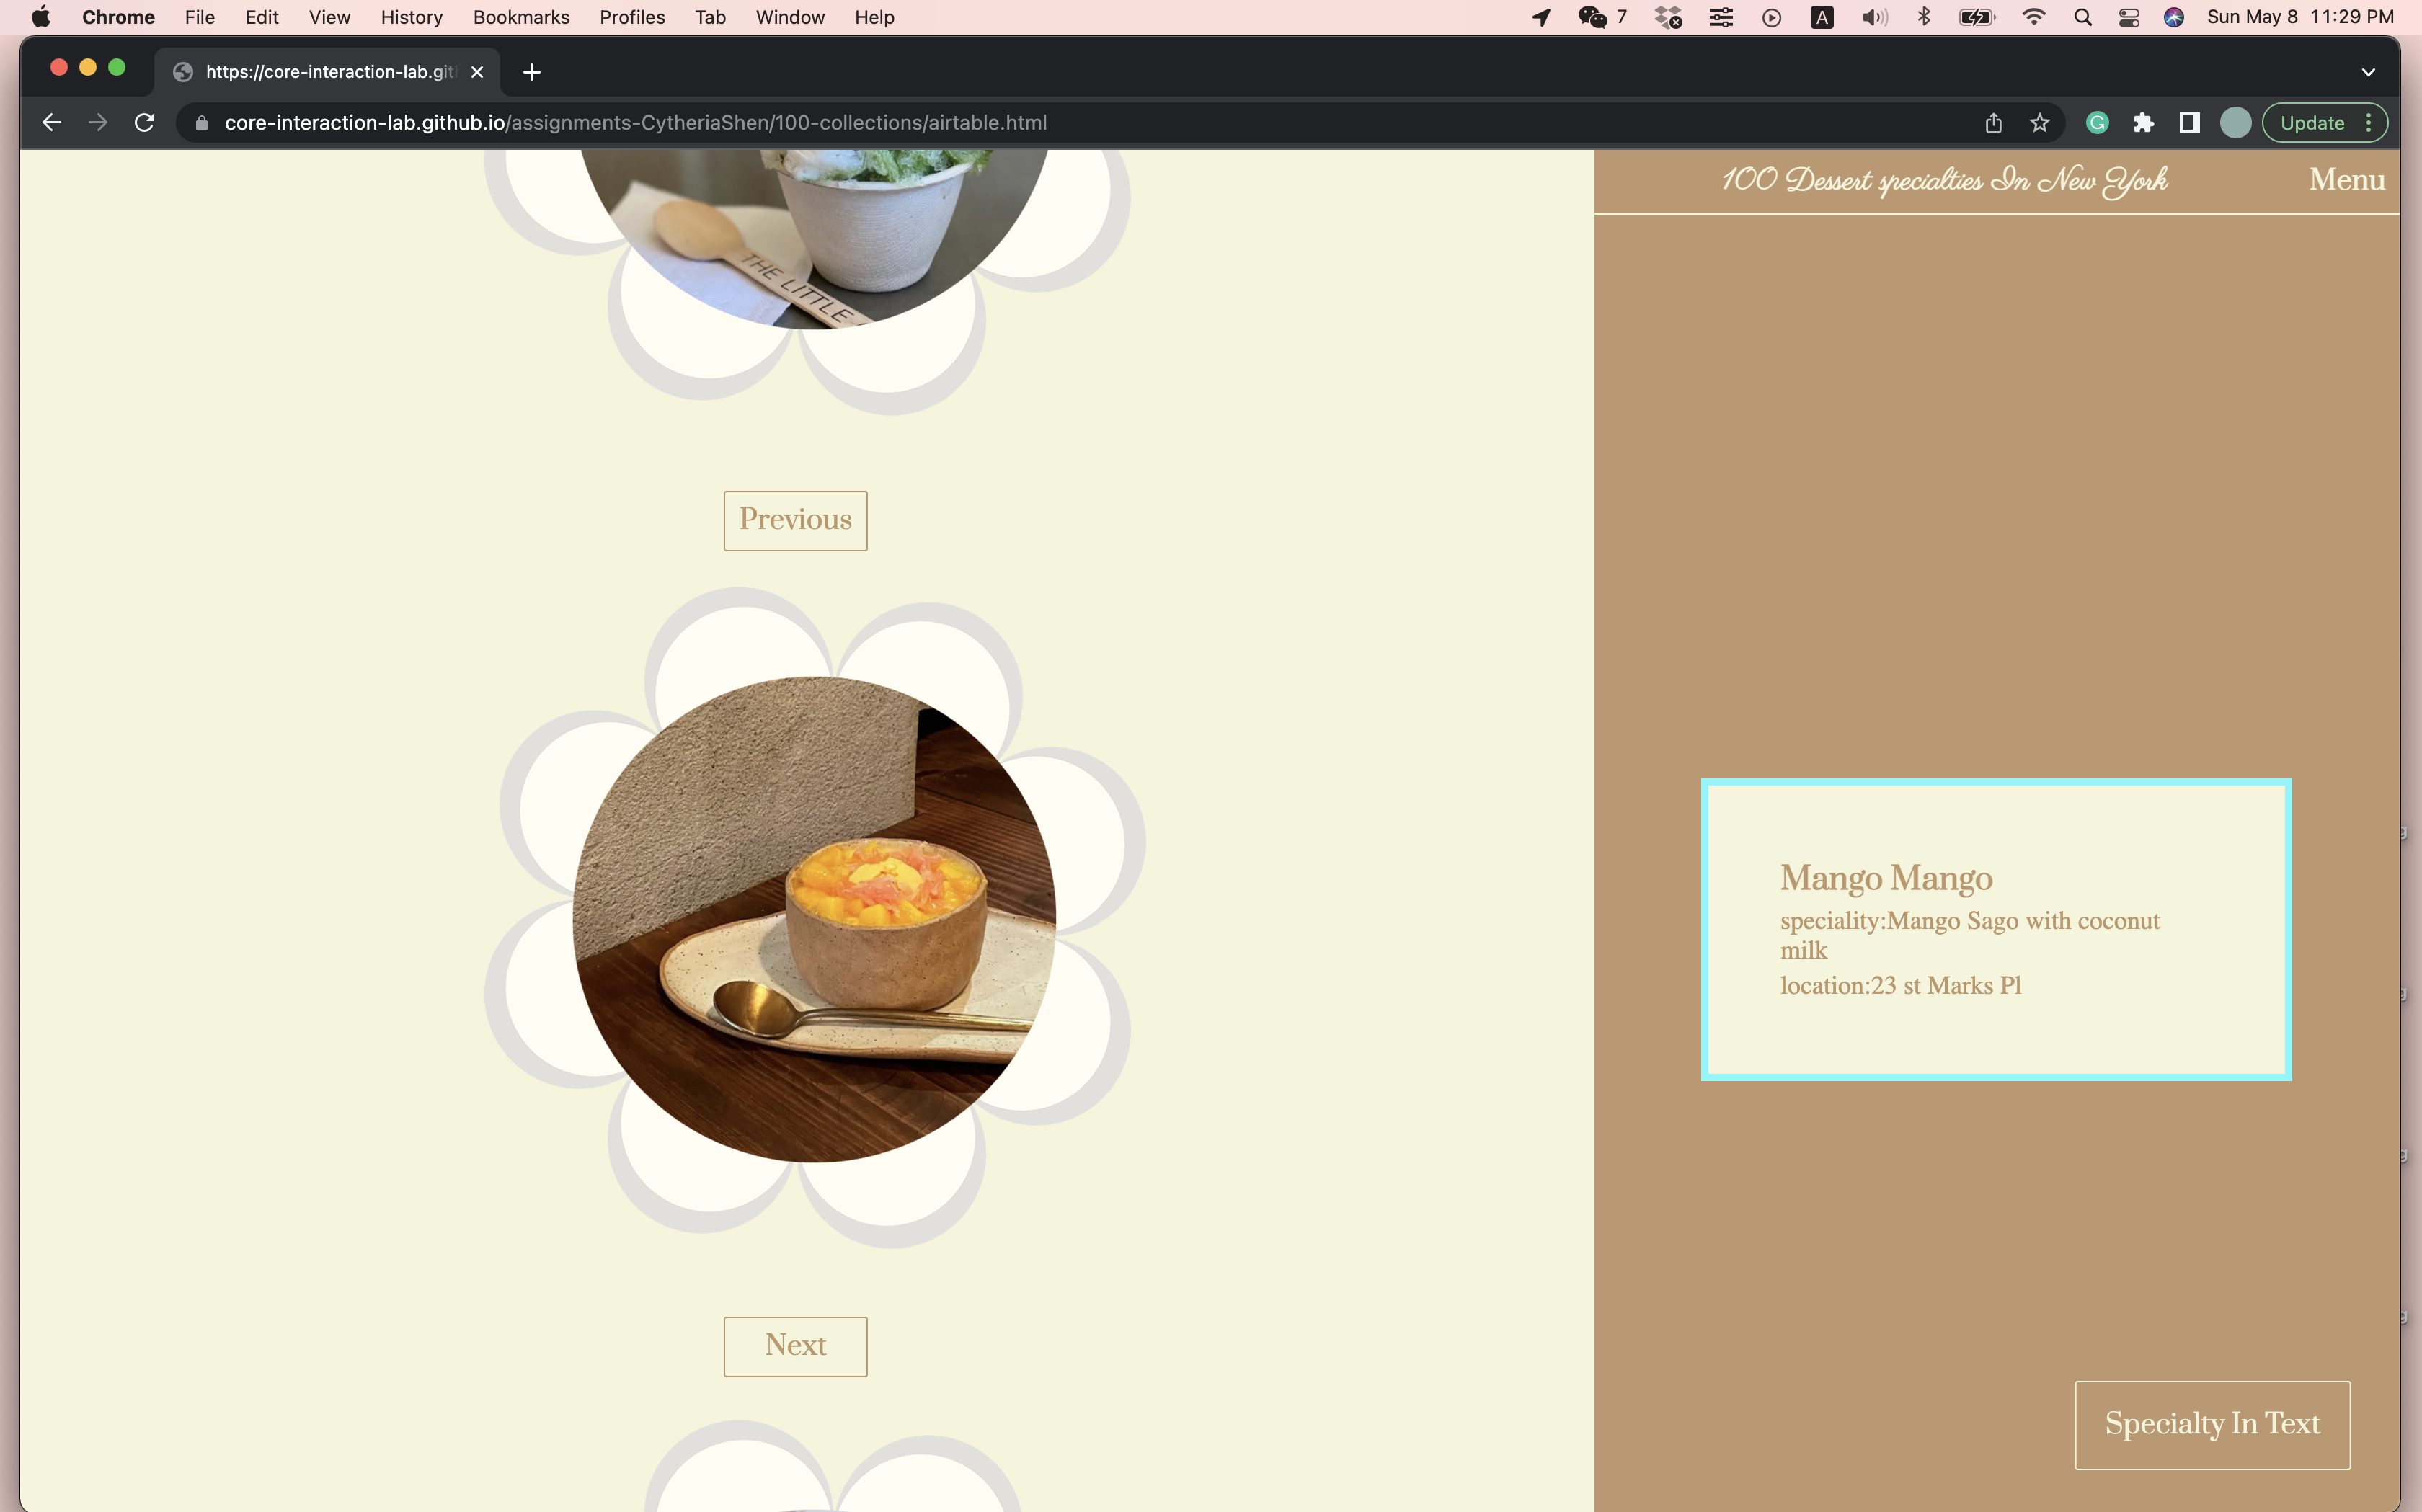Click the Dropbox menu bar icon

(1668, 17)
